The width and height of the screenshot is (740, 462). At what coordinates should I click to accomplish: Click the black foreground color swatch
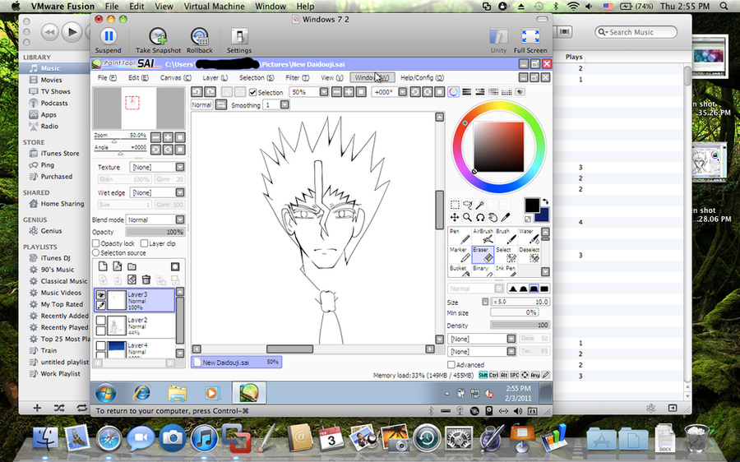(532, 205)
